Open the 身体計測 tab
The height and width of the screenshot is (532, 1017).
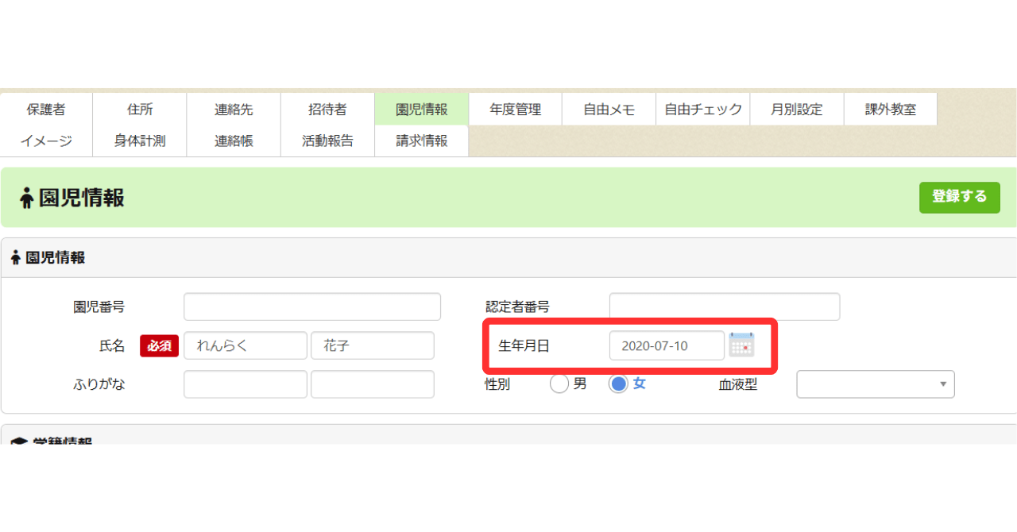tap(140, 141)
